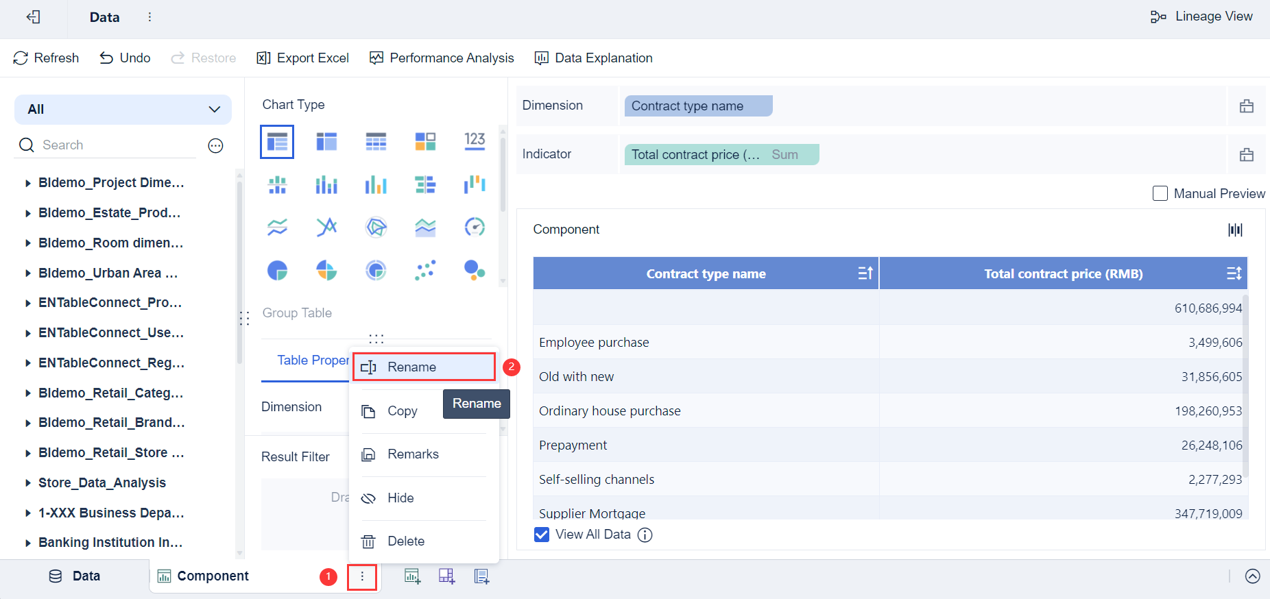The image size is (1270, 599).
Task: Open Performance Analysis
Action: tap(442, 58)
